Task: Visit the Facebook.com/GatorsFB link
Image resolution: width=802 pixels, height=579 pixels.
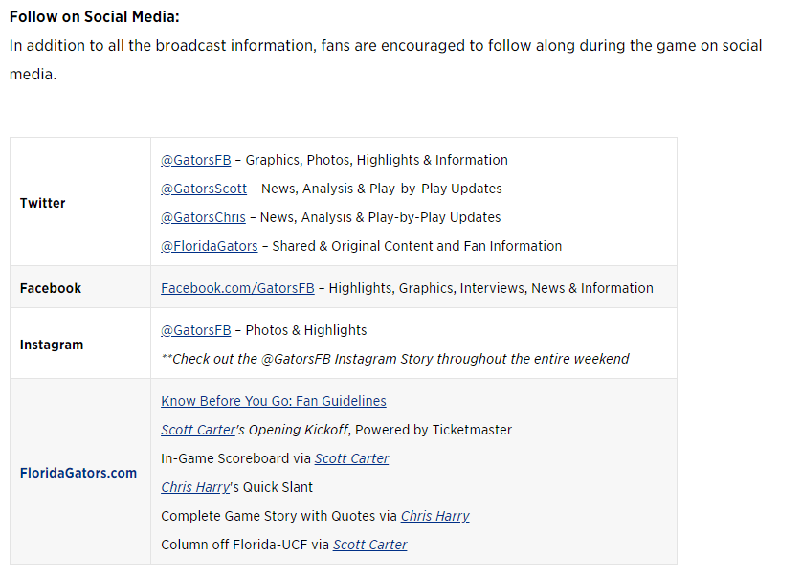Action: tap(238, 288)
